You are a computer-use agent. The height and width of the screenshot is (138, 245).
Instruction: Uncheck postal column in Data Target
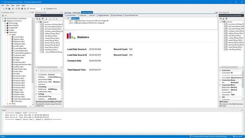(x=225, y=40)
